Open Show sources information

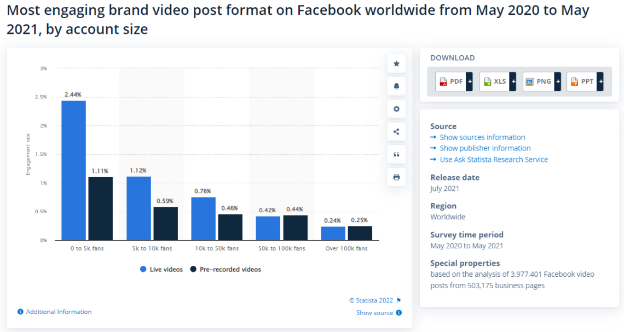point(482,137)
